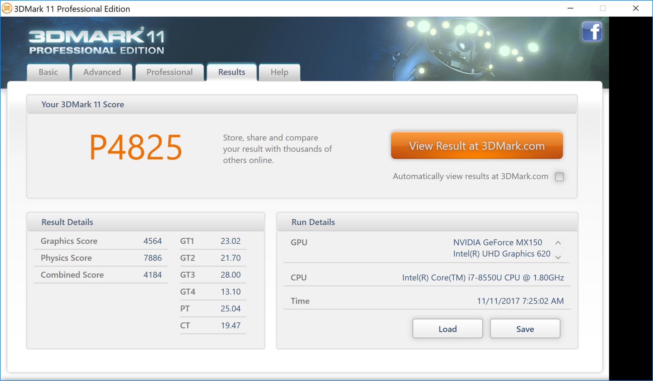Open the Advanced tab
653x381 pixels.
(102, 72)
